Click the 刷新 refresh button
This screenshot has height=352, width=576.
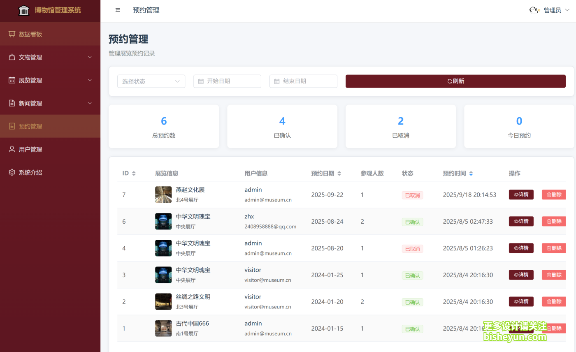pos(455,81)
